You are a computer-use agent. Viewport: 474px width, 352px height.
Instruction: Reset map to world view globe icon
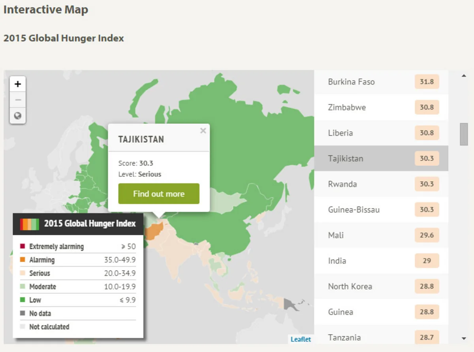pos(18,116)
